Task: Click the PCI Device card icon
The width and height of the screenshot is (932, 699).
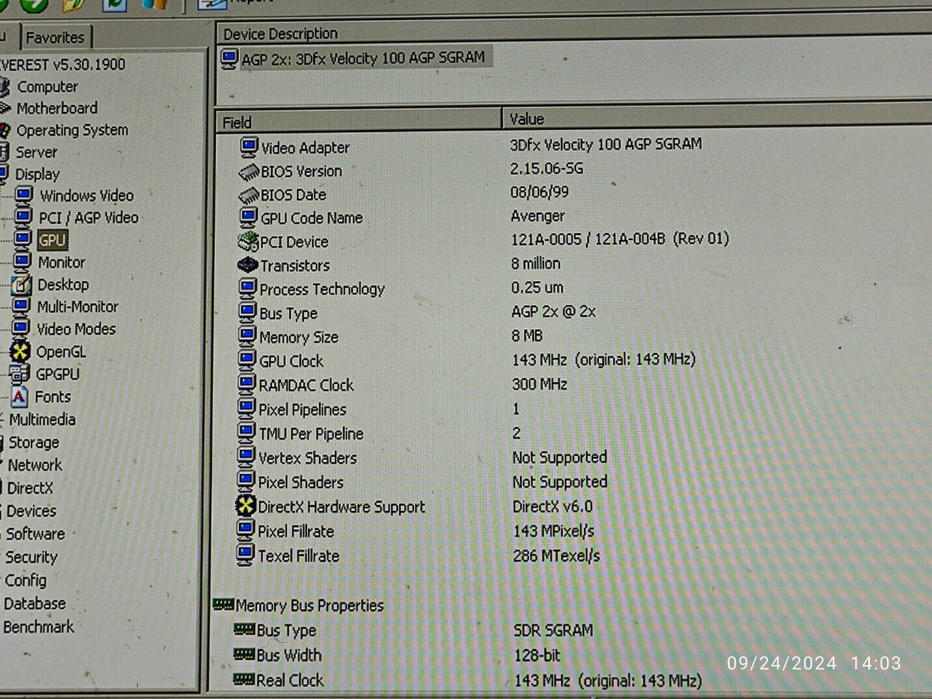Action: (248, 242)
